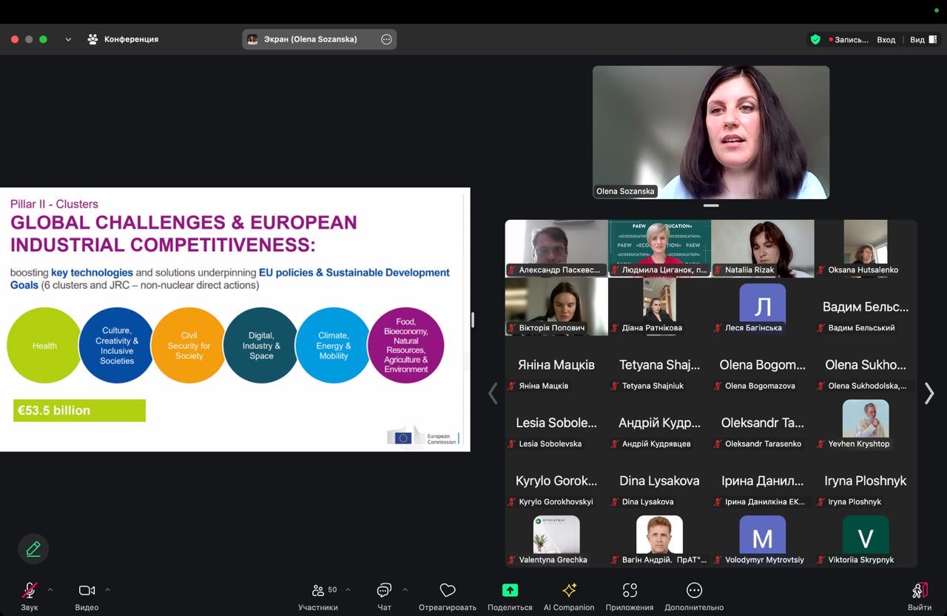The width and height of the screenshot is (947, 616).
Task: Open the Participants list icon
Action: point(318,591)
